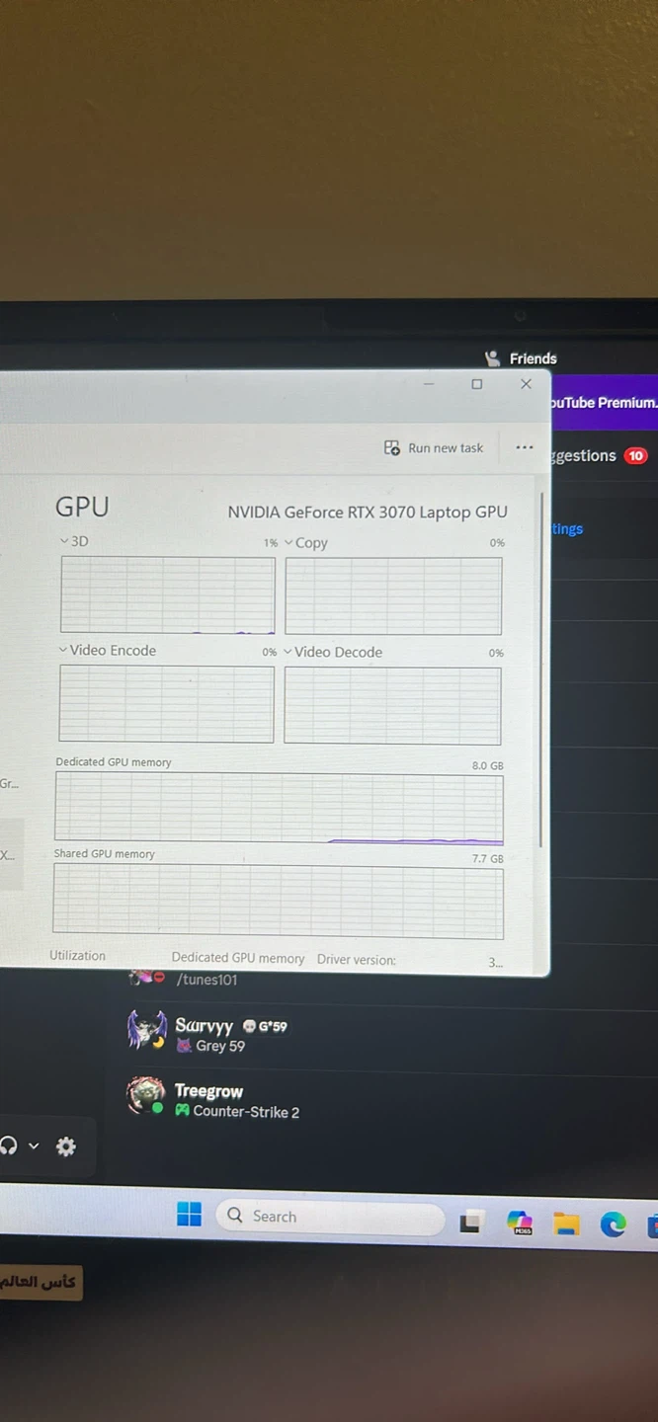
Task: Click Sarvyy's avatar in Discord list
Action: pyautogui.click(x=146, y=1031)
